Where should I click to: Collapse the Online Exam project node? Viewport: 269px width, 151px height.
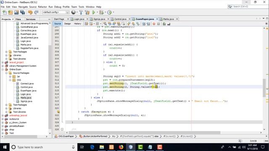tap(3, 69)
